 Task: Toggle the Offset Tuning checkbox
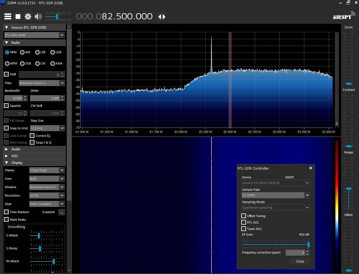click(244, 216)
